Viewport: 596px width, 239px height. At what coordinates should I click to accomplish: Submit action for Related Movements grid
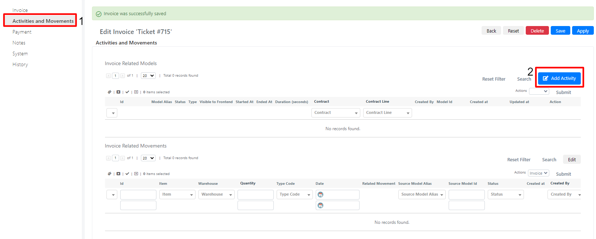click(563, 174)
